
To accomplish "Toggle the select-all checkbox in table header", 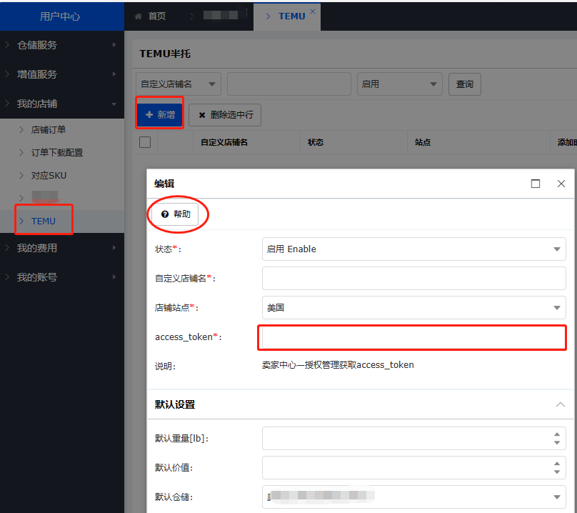I will click(x=145, y=142).
